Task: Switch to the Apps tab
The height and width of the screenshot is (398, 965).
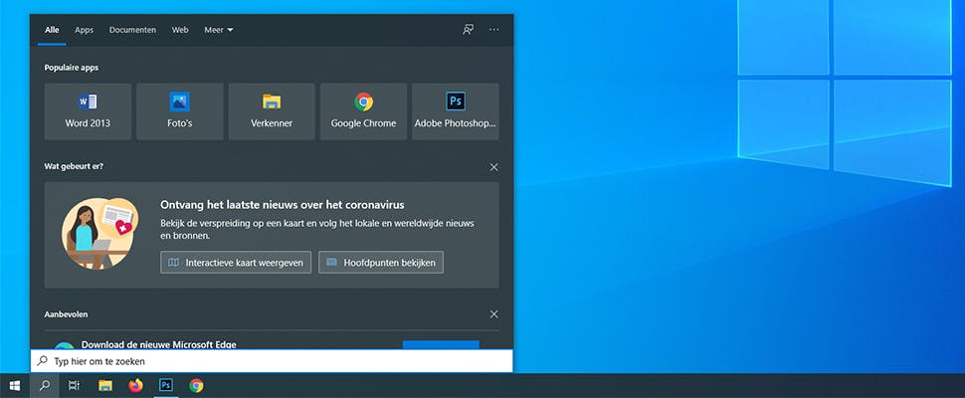Action: point(85,30)
